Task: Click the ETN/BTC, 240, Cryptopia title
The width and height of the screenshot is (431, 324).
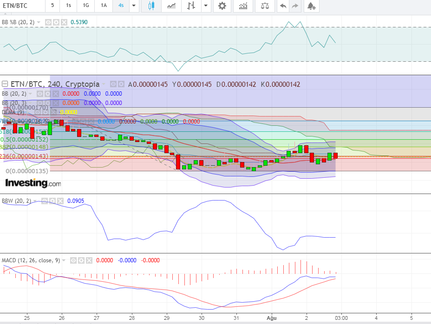Action: [55, 84]
